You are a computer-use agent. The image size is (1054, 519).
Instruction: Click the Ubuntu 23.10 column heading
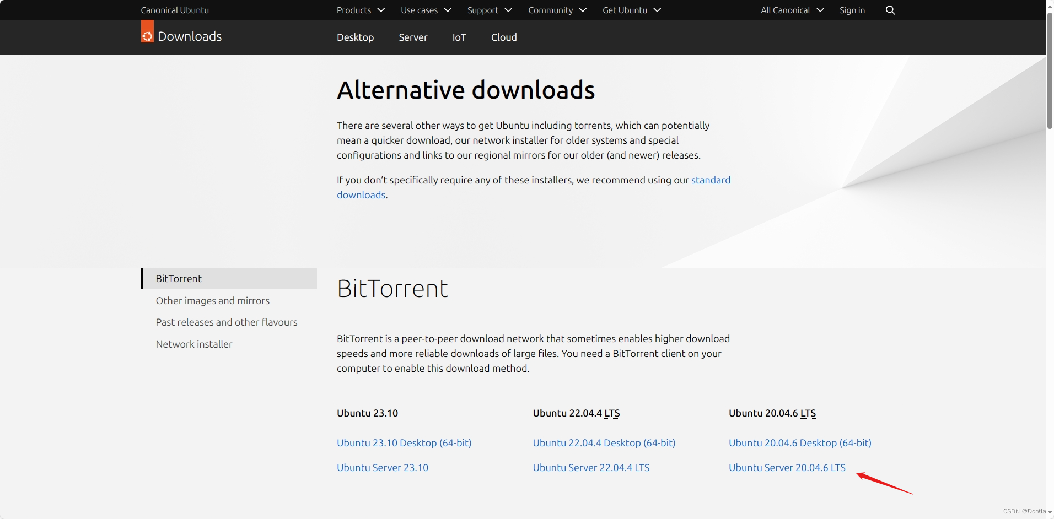pos(367,413)
